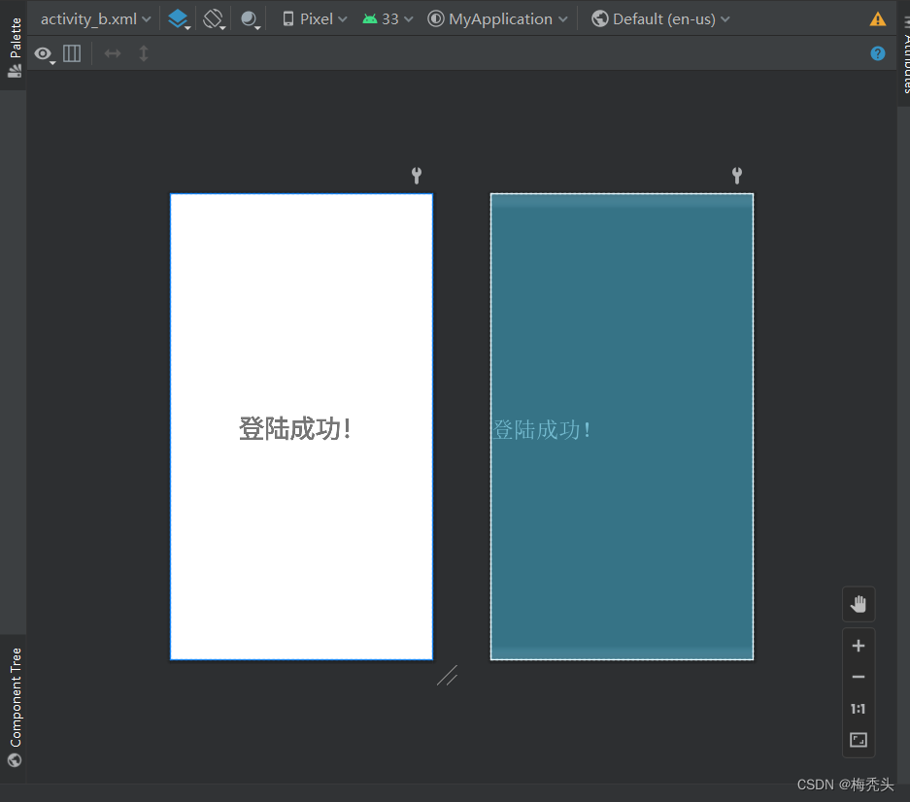Set zoom to 1:1 actual size
Viewport: 910px width, 802px height.
858,709
